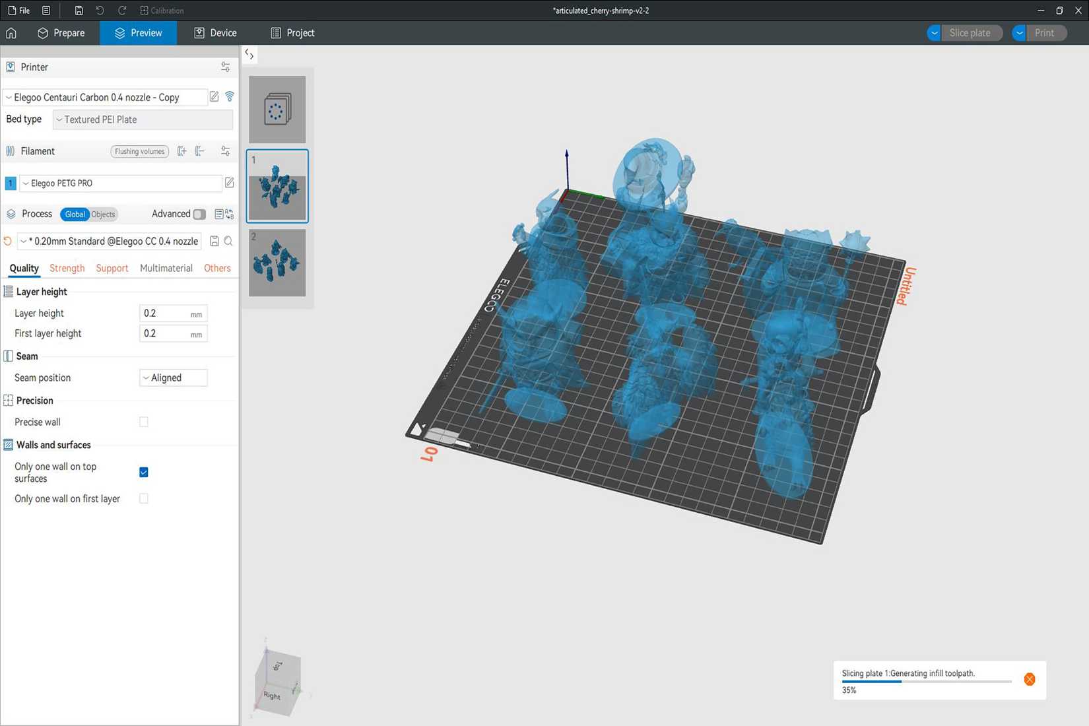Click the Home icon in the navigation bar
The image size is (1089, 726).
point(11,32)
